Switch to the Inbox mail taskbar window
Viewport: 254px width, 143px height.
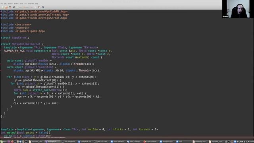(x=135, y=141)
